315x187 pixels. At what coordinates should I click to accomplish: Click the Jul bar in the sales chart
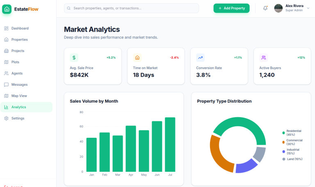170,144
